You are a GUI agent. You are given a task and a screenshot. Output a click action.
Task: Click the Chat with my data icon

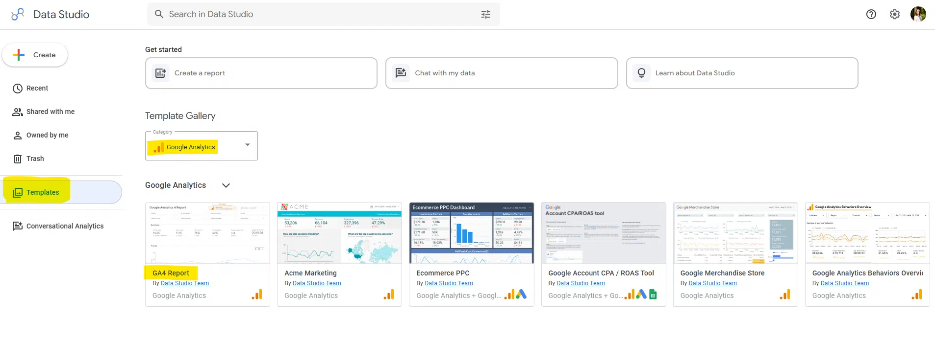[x=401, y=73]
